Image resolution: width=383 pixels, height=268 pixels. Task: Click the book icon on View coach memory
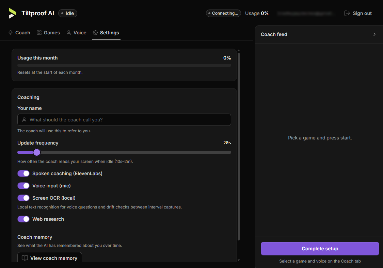click(25, 258)
